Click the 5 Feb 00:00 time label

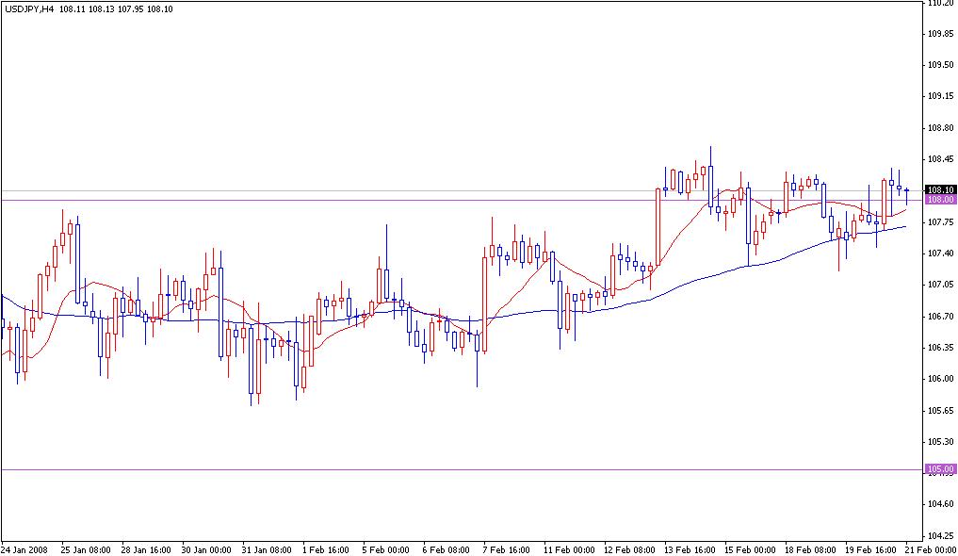click(385, 550)
